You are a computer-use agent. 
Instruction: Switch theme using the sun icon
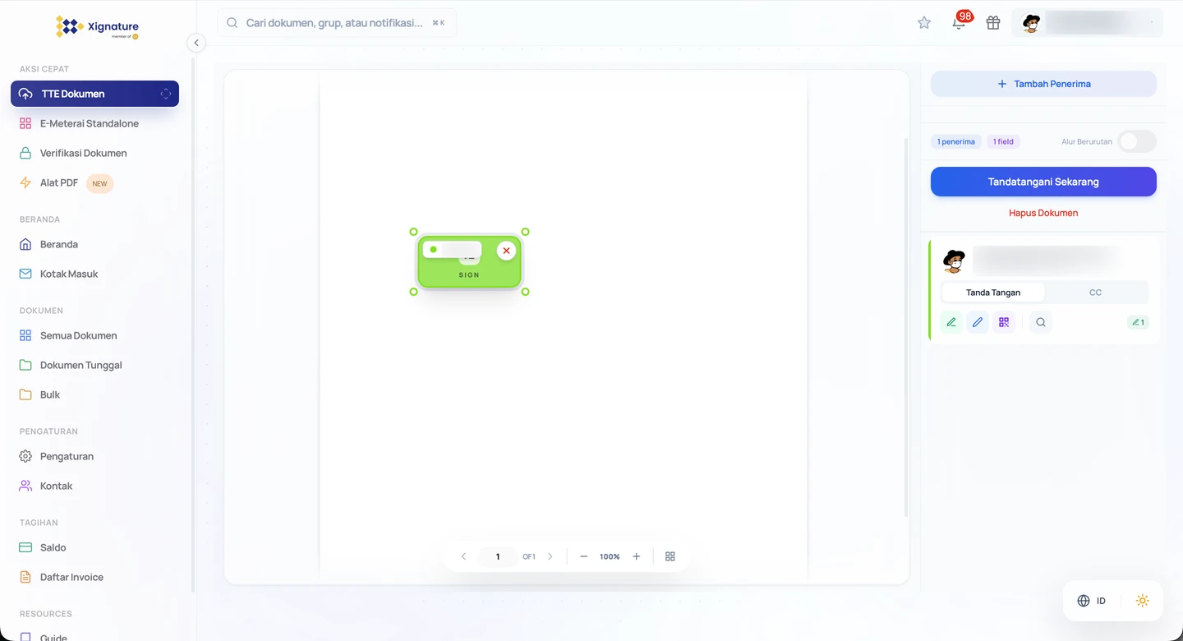tap(1142, 601)
